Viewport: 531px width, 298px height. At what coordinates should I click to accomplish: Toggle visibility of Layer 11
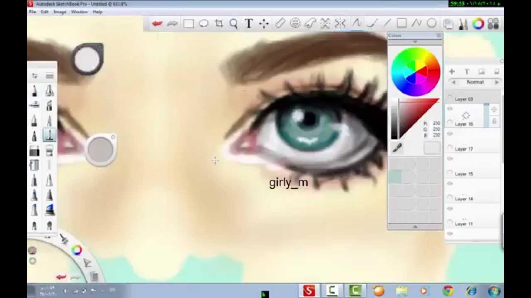(x=450, y=208)
